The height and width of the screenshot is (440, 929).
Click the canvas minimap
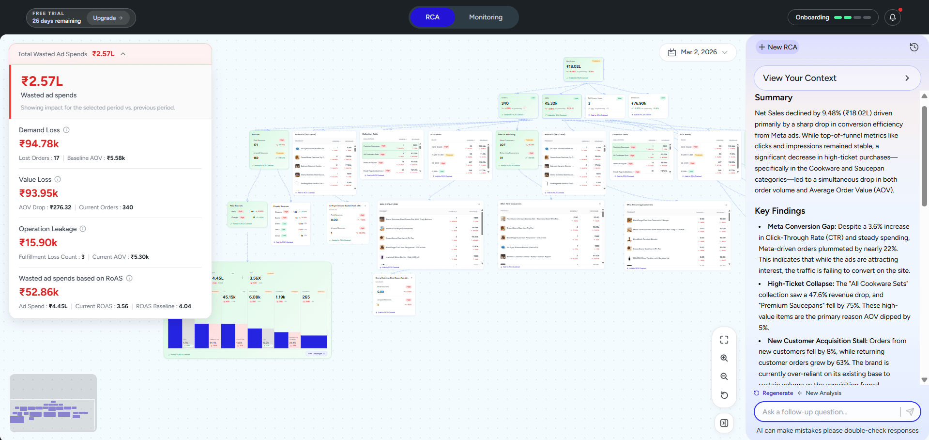(53, 402)
